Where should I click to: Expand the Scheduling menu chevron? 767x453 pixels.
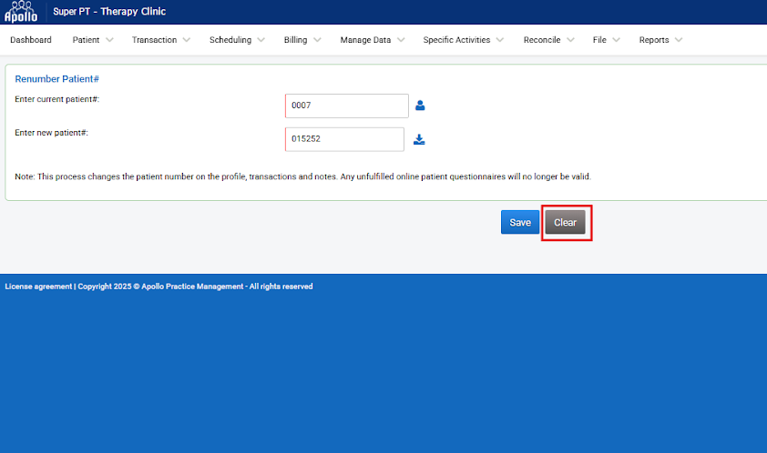pyautogui.click(x=261, y=40)
